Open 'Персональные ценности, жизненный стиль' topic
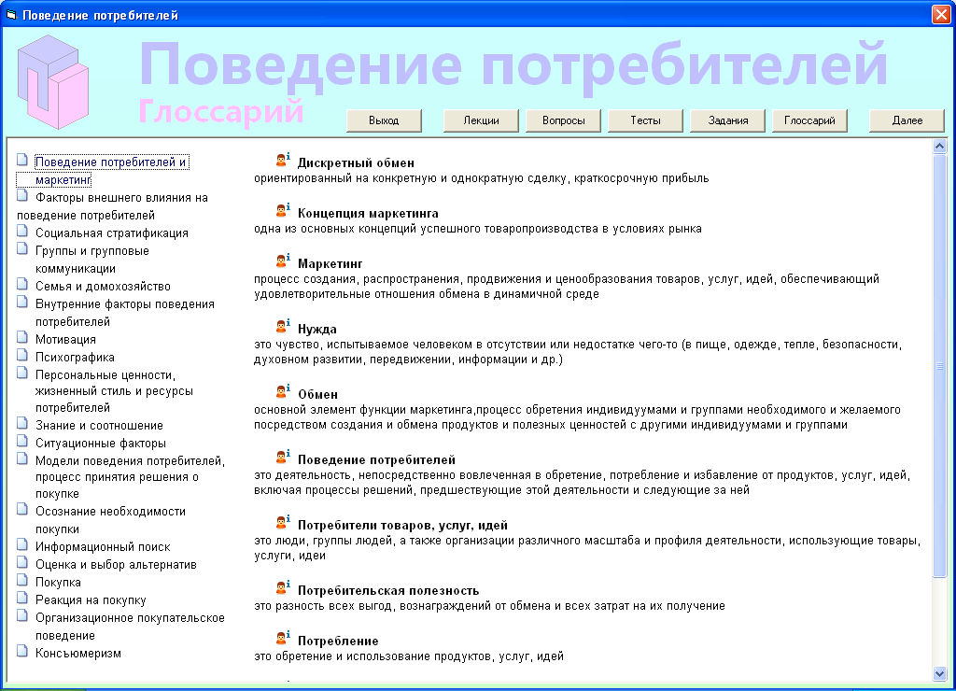 [x=114, y=391]
